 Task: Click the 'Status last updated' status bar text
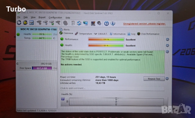[36, 111]
